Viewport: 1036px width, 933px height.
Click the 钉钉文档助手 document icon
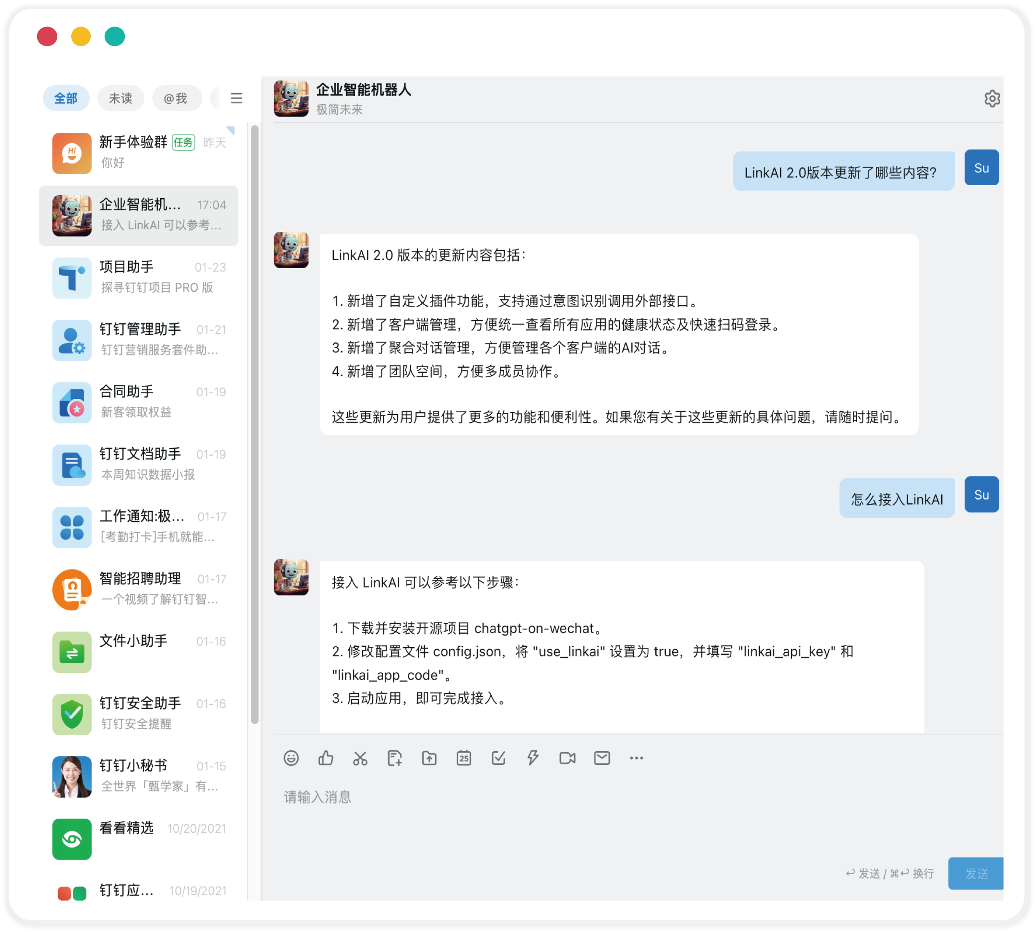point(72,465)
